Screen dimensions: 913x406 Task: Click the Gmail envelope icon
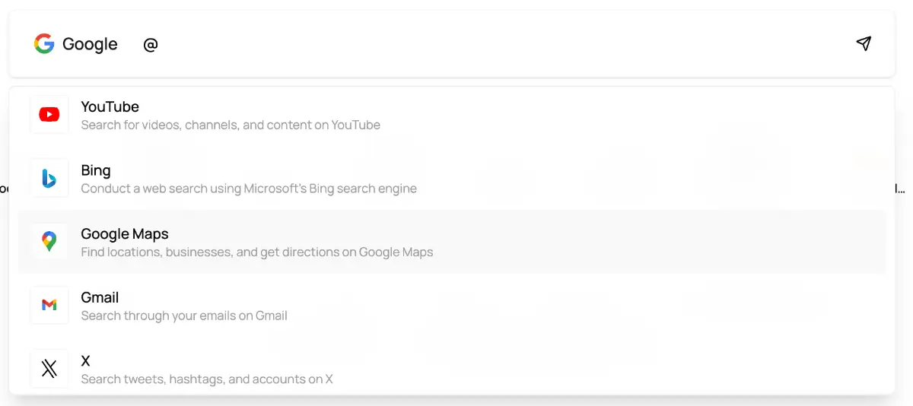[x=49, y=305]
